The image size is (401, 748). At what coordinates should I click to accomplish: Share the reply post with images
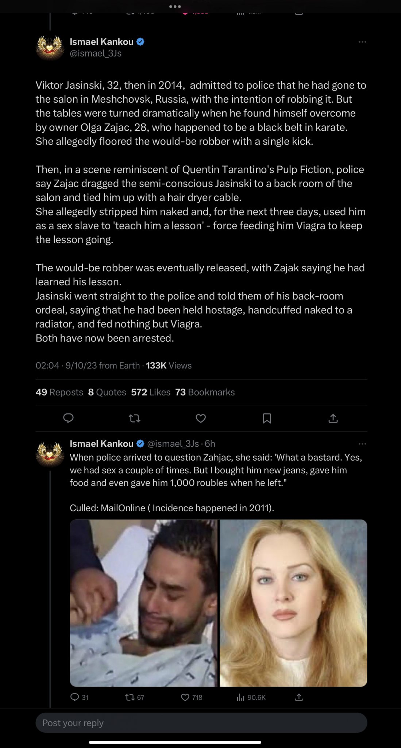[x=299, y=697]
